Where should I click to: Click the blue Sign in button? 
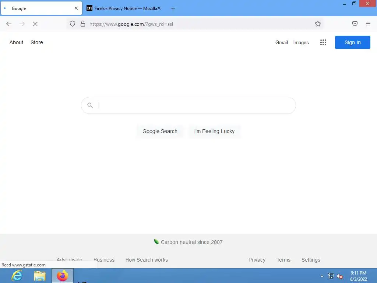[x=352, y=42]
